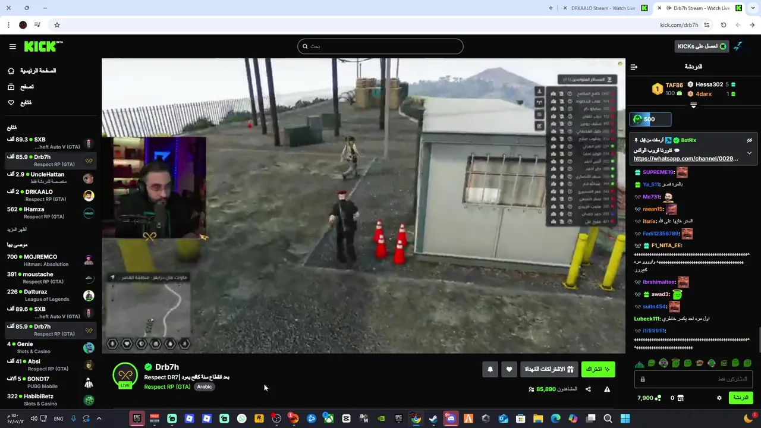Click the Arabic language tag
Image resolution: width=761 pixels, height=428 pixels.
(205, 387)
